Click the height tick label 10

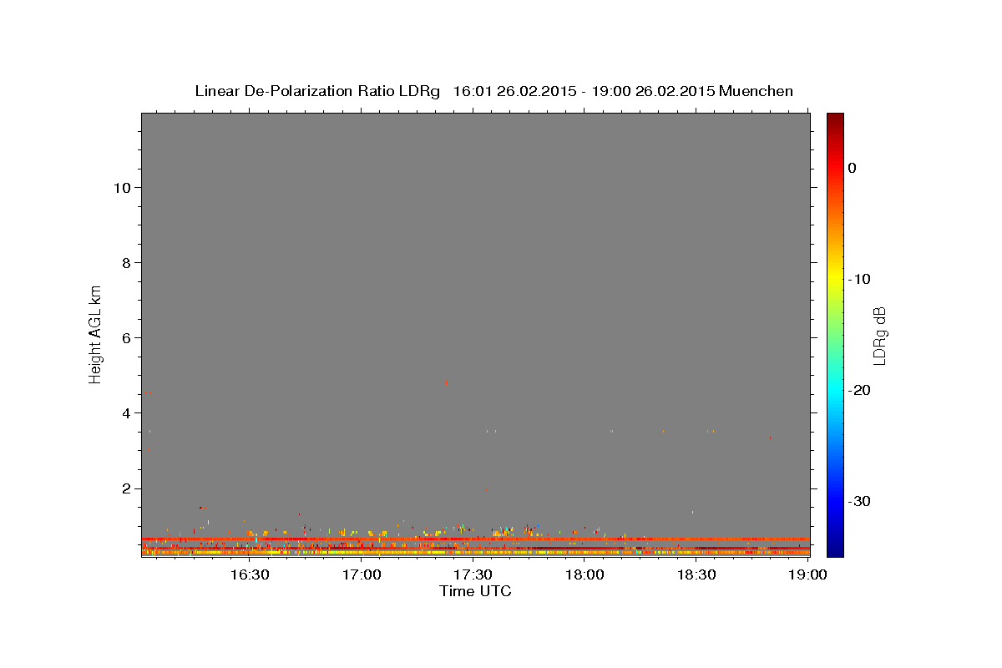coord(121,187)
